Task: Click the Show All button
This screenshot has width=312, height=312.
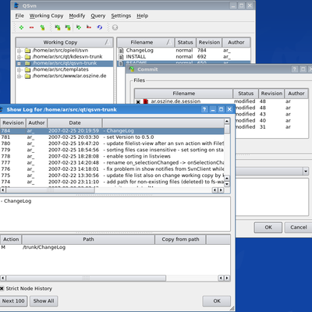Action: [44, 301]
